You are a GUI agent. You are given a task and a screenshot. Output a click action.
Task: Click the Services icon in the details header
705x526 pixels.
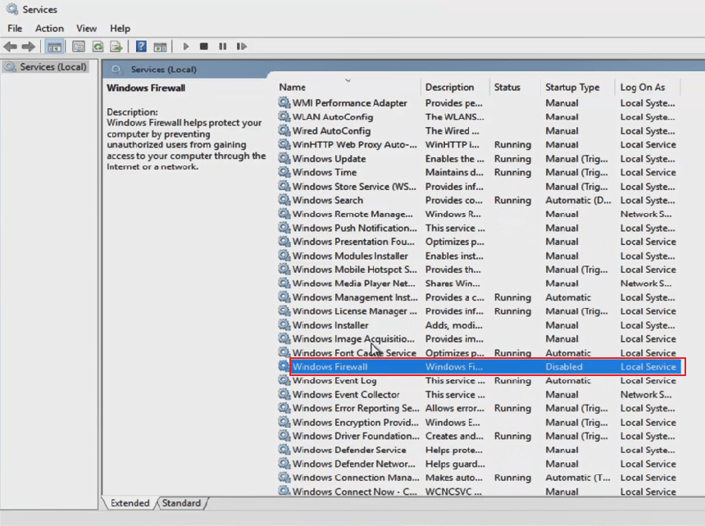(116, 70)
